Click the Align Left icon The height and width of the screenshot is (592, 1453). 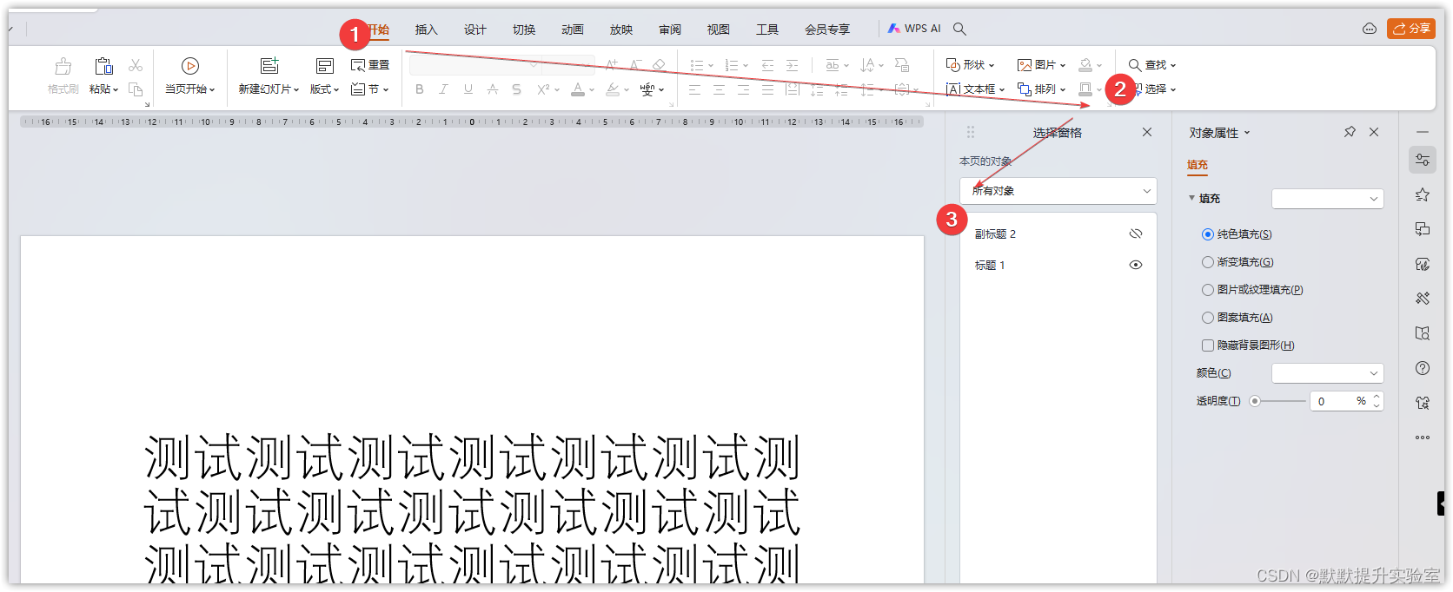694,89
